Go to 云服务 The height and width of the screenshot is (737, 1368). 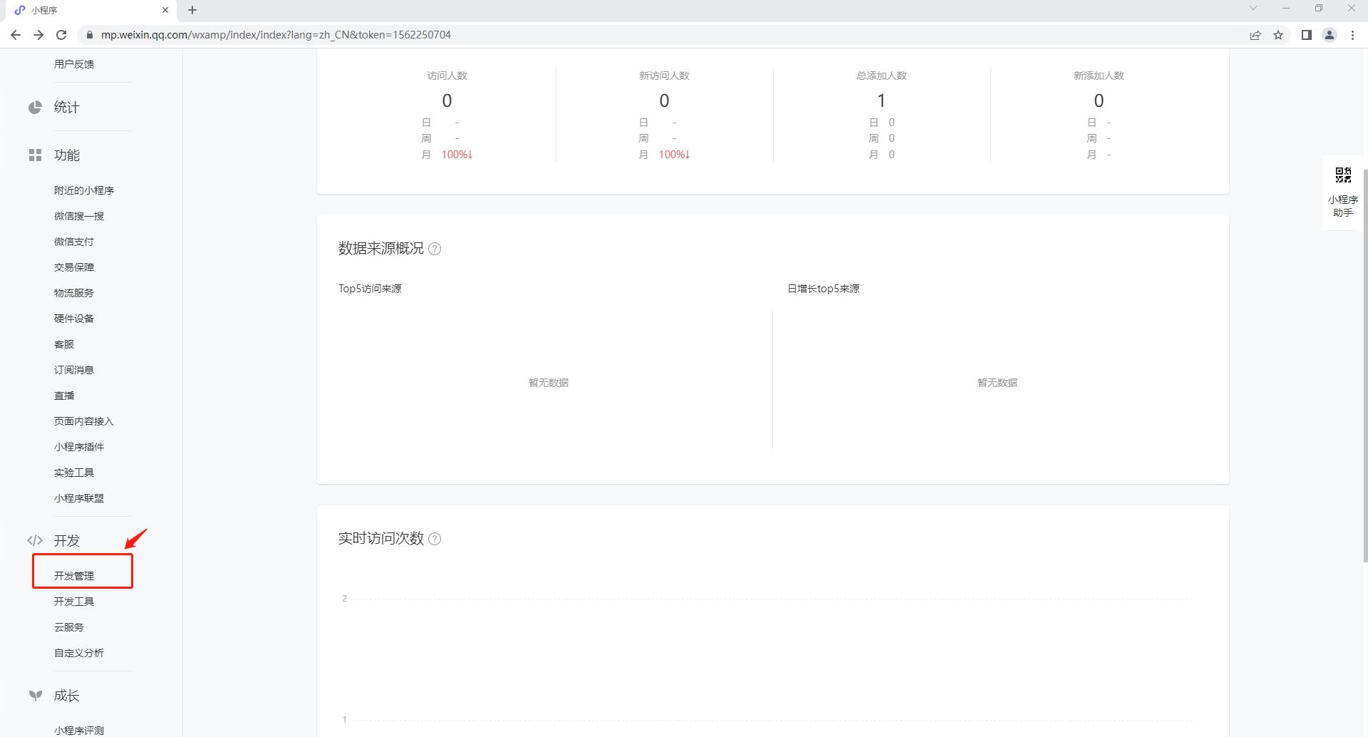[x=69, y=627]
